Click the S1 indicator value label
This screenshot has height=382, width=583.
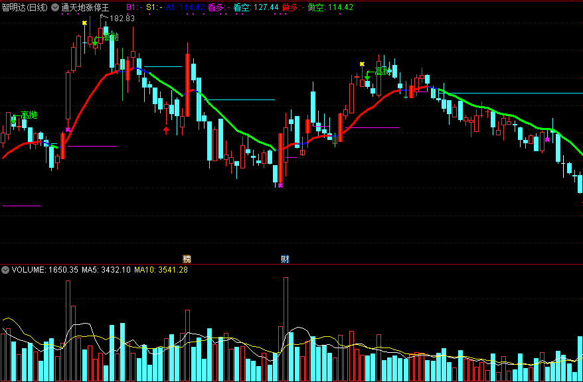[x=154, y=7]
